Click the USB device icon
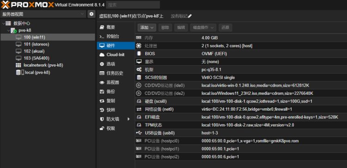This screenshot has height=168, width=347. (x=139, y=133)
